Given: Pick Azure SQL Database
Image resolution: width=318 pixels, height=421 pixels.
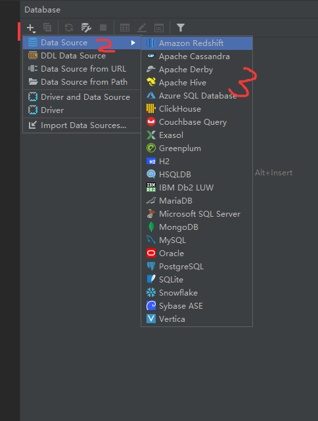Looking at the screenshot, I should click(x=196, y=96).
